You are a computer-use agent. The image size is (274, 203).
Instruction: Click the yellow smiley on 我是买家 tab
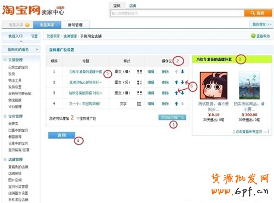pyautogui.click(x=27, y=25)
